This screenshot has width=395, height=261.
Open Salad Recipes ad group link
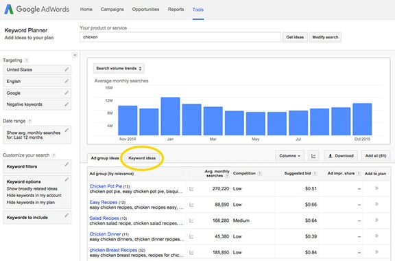point(104,218)
